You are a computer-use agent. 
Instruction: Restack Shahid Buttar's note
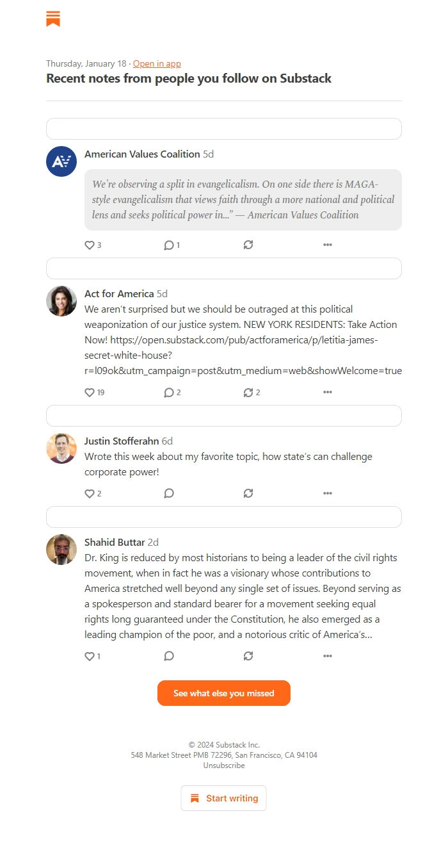248,656
